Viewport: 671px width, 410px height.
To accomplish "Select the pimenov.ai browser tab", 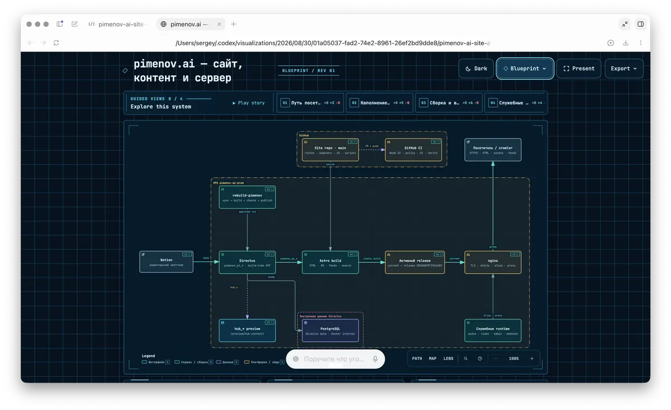I will [x=190, y=24].
